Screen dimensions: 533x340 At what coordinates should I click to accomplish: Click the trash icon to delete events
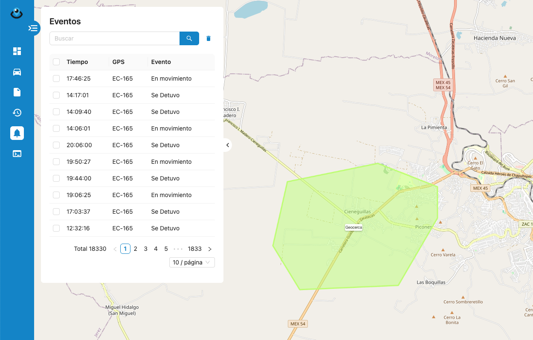[x=209, y=38]
